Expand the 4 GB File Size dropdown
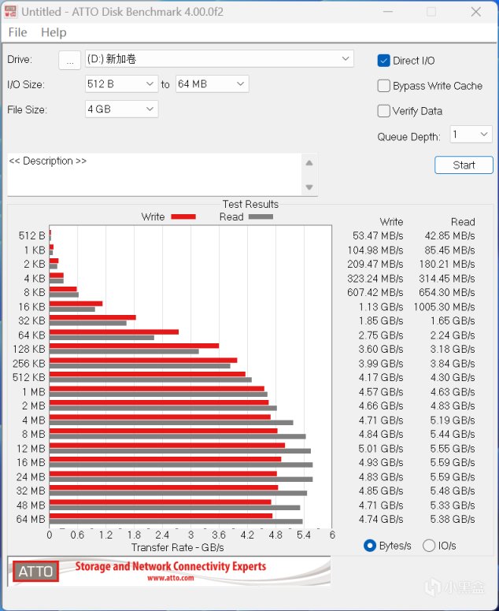 click(x=121, y=109)
